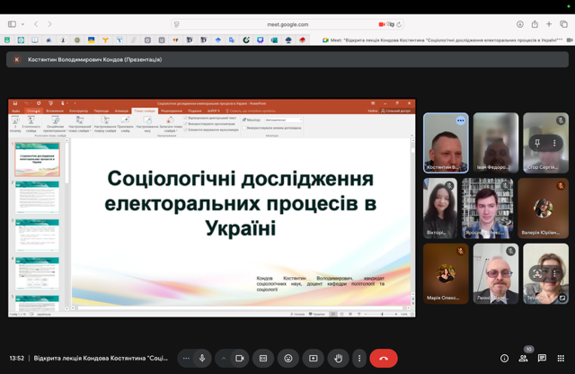Screen dimensions: 575x374
Task: Click the meet.google.com address bar
Action: click(x=287, y=24)
